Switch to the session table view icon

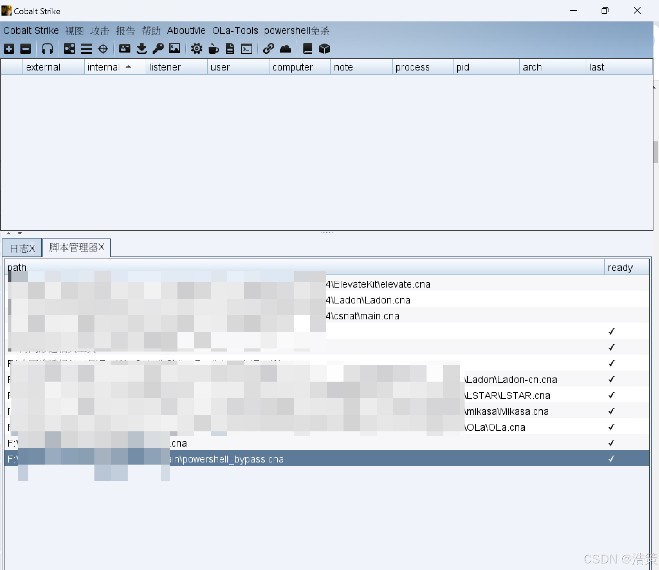tap(86, 49)
